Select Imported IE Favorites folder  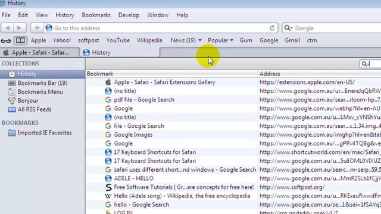[x=42, y=133]
